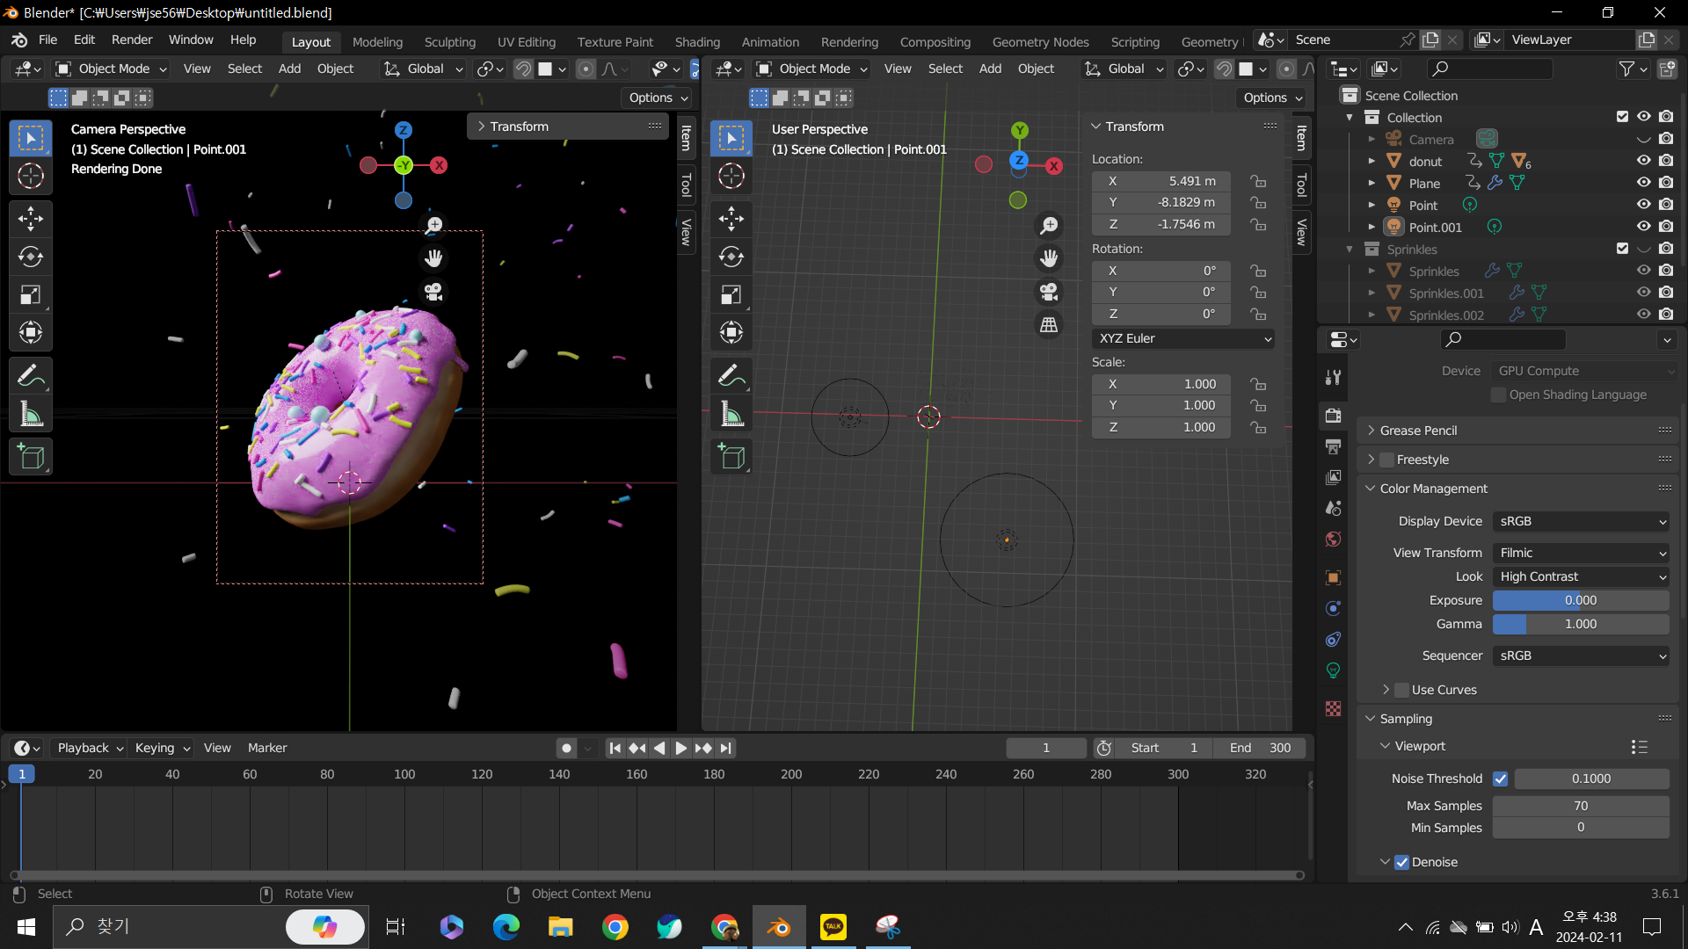Screen dimensions: 1688x949
Task: Select the Measure tool in camera viewport
Action: 31,414
